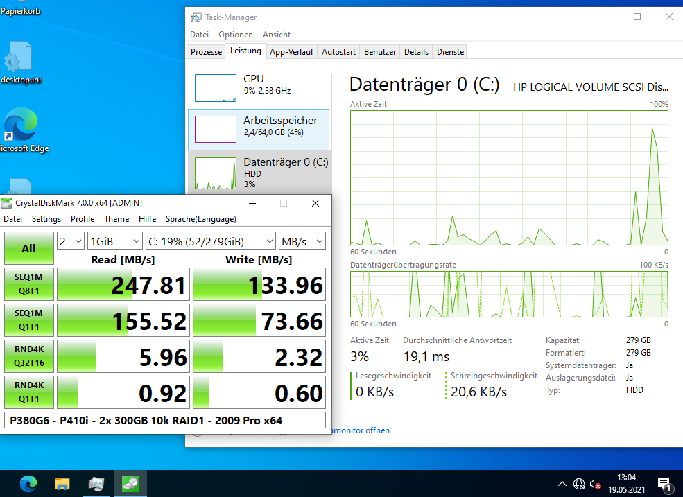Maximize the Task-Manager window
Image resolution: width=683 pixels, height=497 pixels.
pyautogui.click(x=637, y=17)
